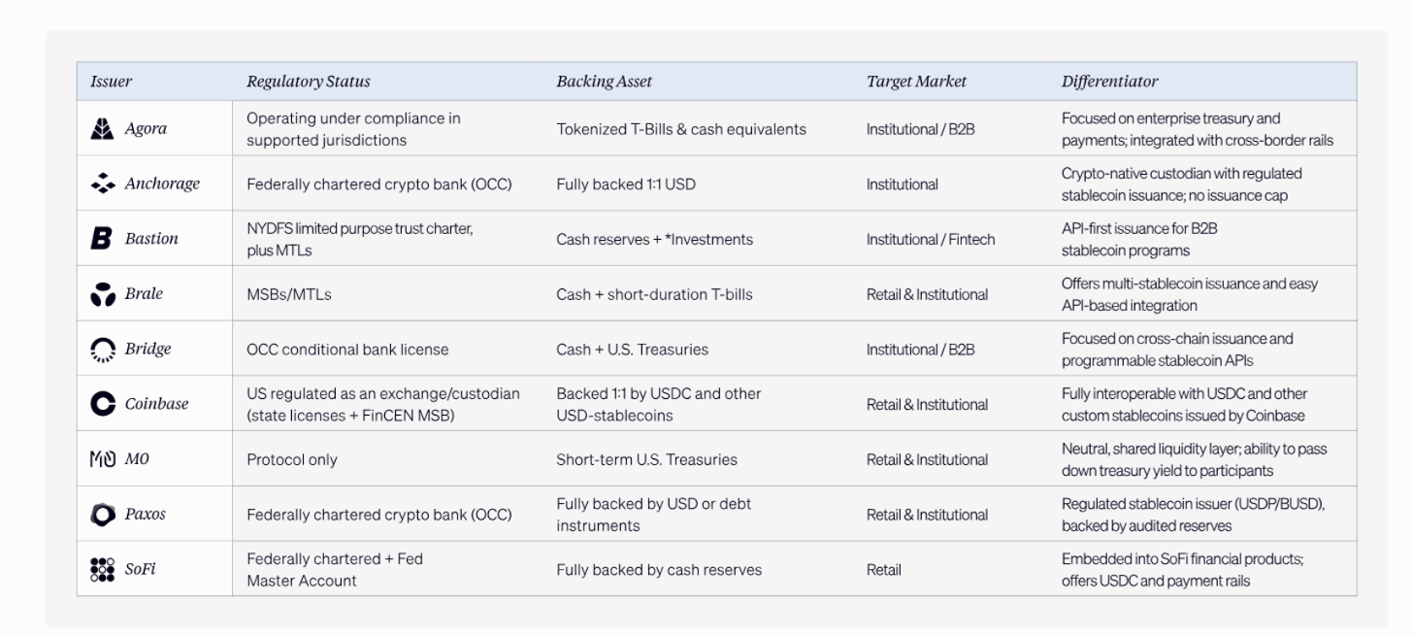Select the Anchorage issuer name
This screenshot has width=1414, height=636.
pyautogui.click(x=161, y=184)
